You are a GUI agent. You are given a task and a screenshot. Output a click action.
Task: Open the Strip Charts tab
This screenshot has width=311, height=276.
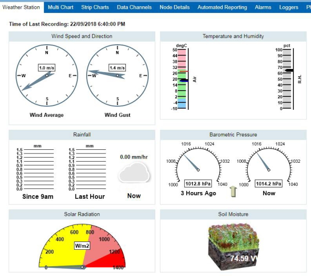pyautogui.click(x=95, y=7)
